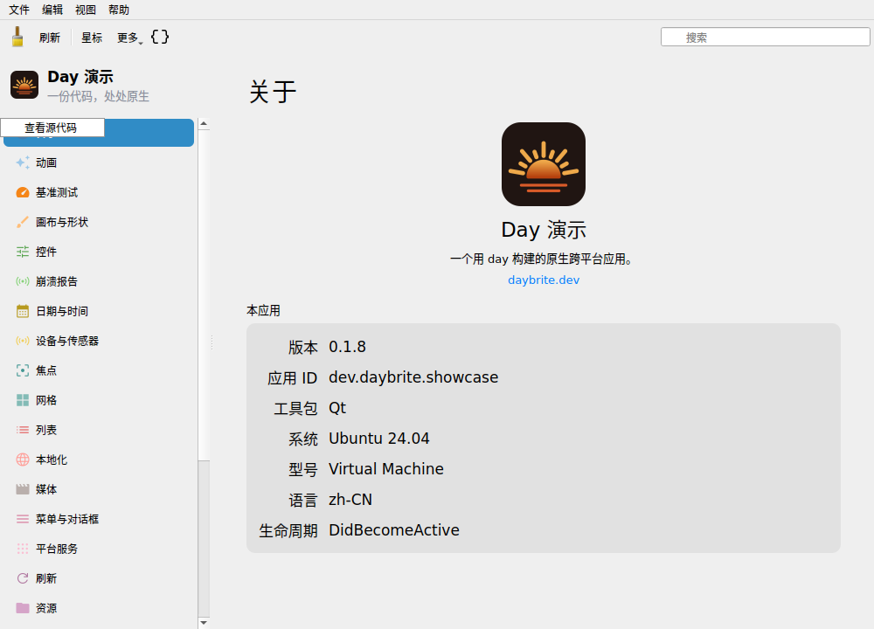Open the 焦点 section

click(99, 370)
